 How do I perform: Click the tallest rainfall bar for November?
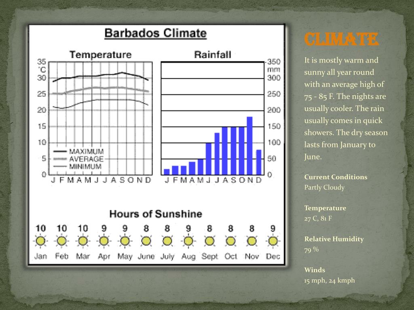point(250,146)
